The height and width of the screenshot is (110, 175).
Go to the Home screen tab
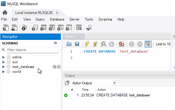pyautogui.click(x=5, y=13)
